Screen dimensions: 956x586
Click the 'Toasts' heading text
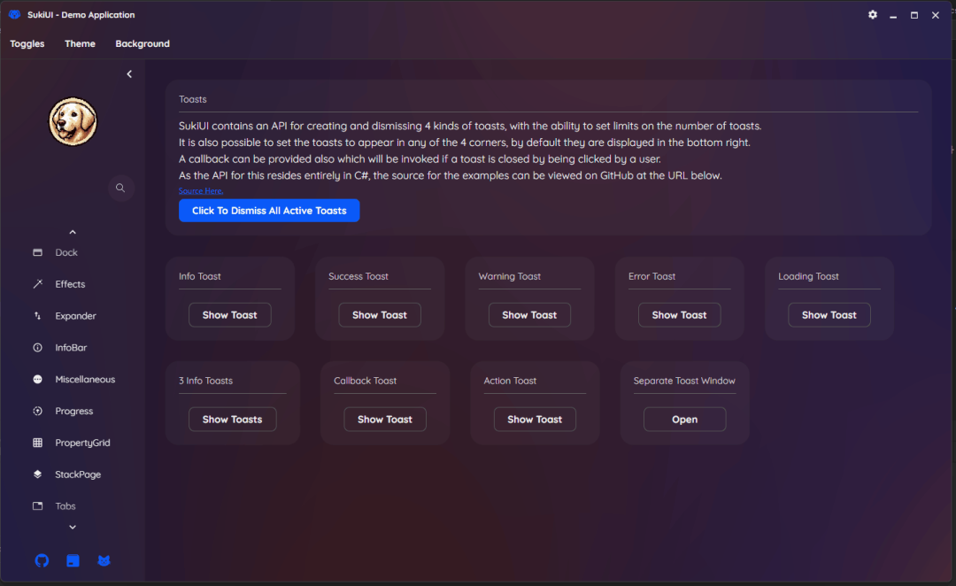193,99
